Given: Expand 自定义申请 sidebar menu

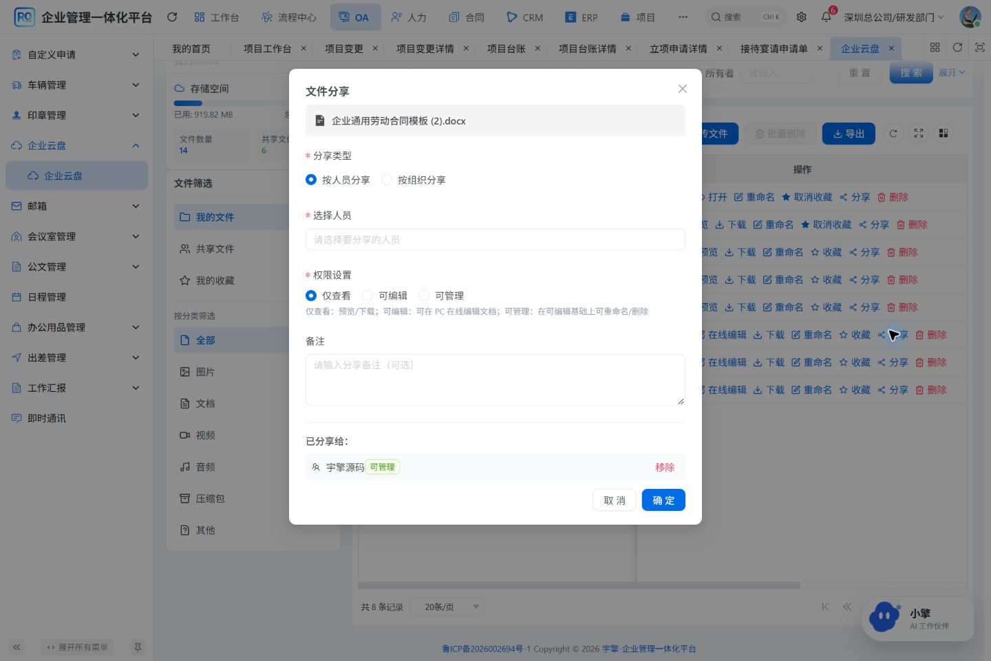Looking at the screenshot, I should click(x=76, y=54).
